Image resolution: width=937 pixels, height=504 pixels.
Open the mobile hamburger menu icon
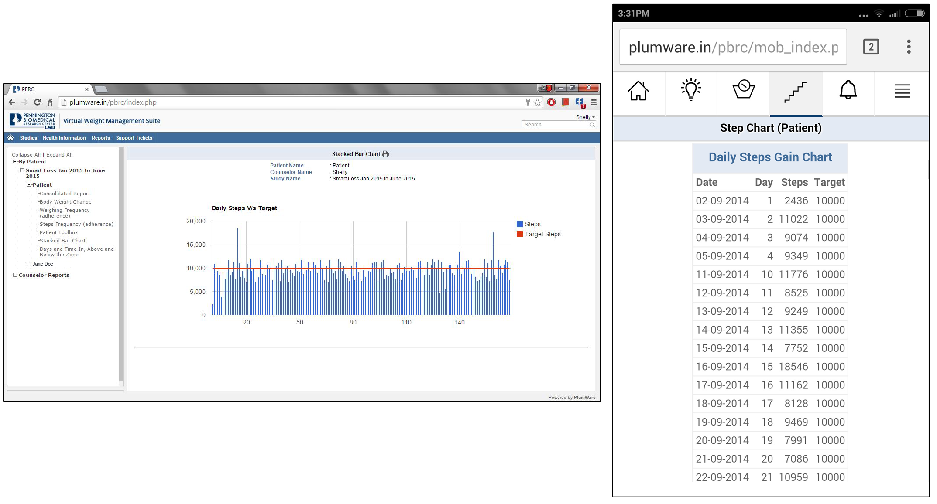902,91
